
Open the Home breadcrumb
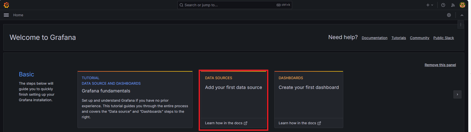18,15
